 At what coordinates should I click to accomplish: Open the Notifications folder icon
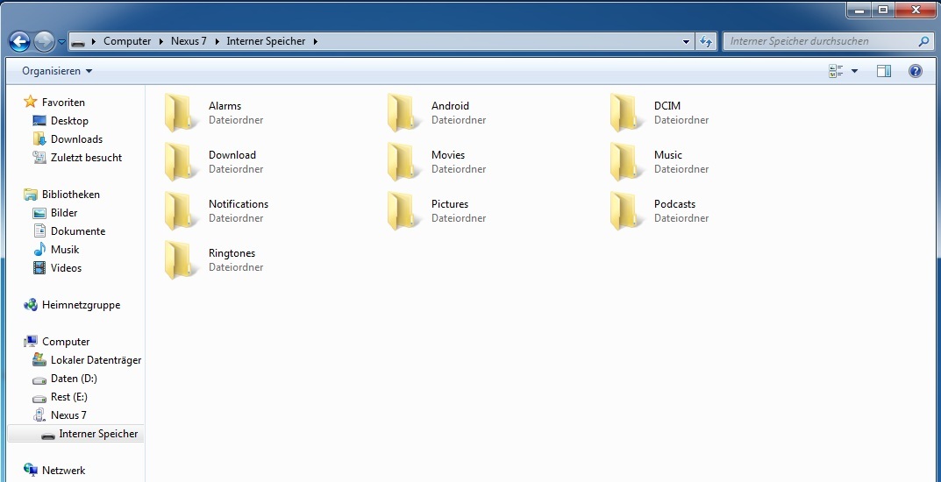[x=182, y=211]
